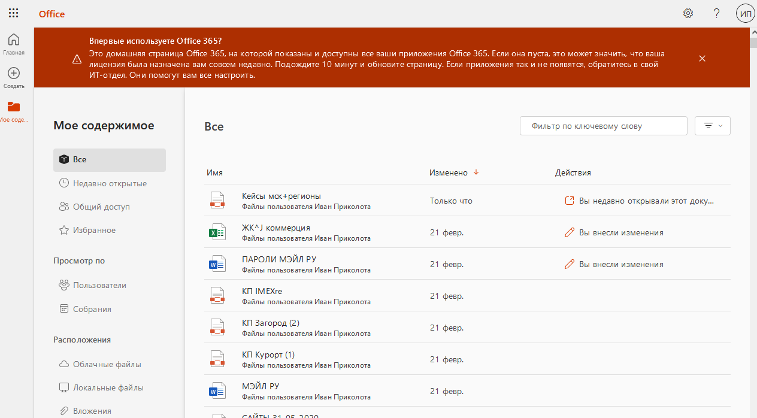This screenshot has height=418, width=757.
Task: Click PDF icon of КП Загород (2)
Action: pos(217,328)
